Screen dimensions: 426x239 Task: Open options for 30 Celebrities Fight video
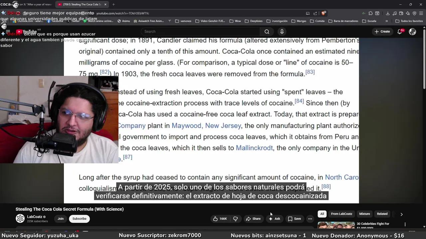(405, 224)
